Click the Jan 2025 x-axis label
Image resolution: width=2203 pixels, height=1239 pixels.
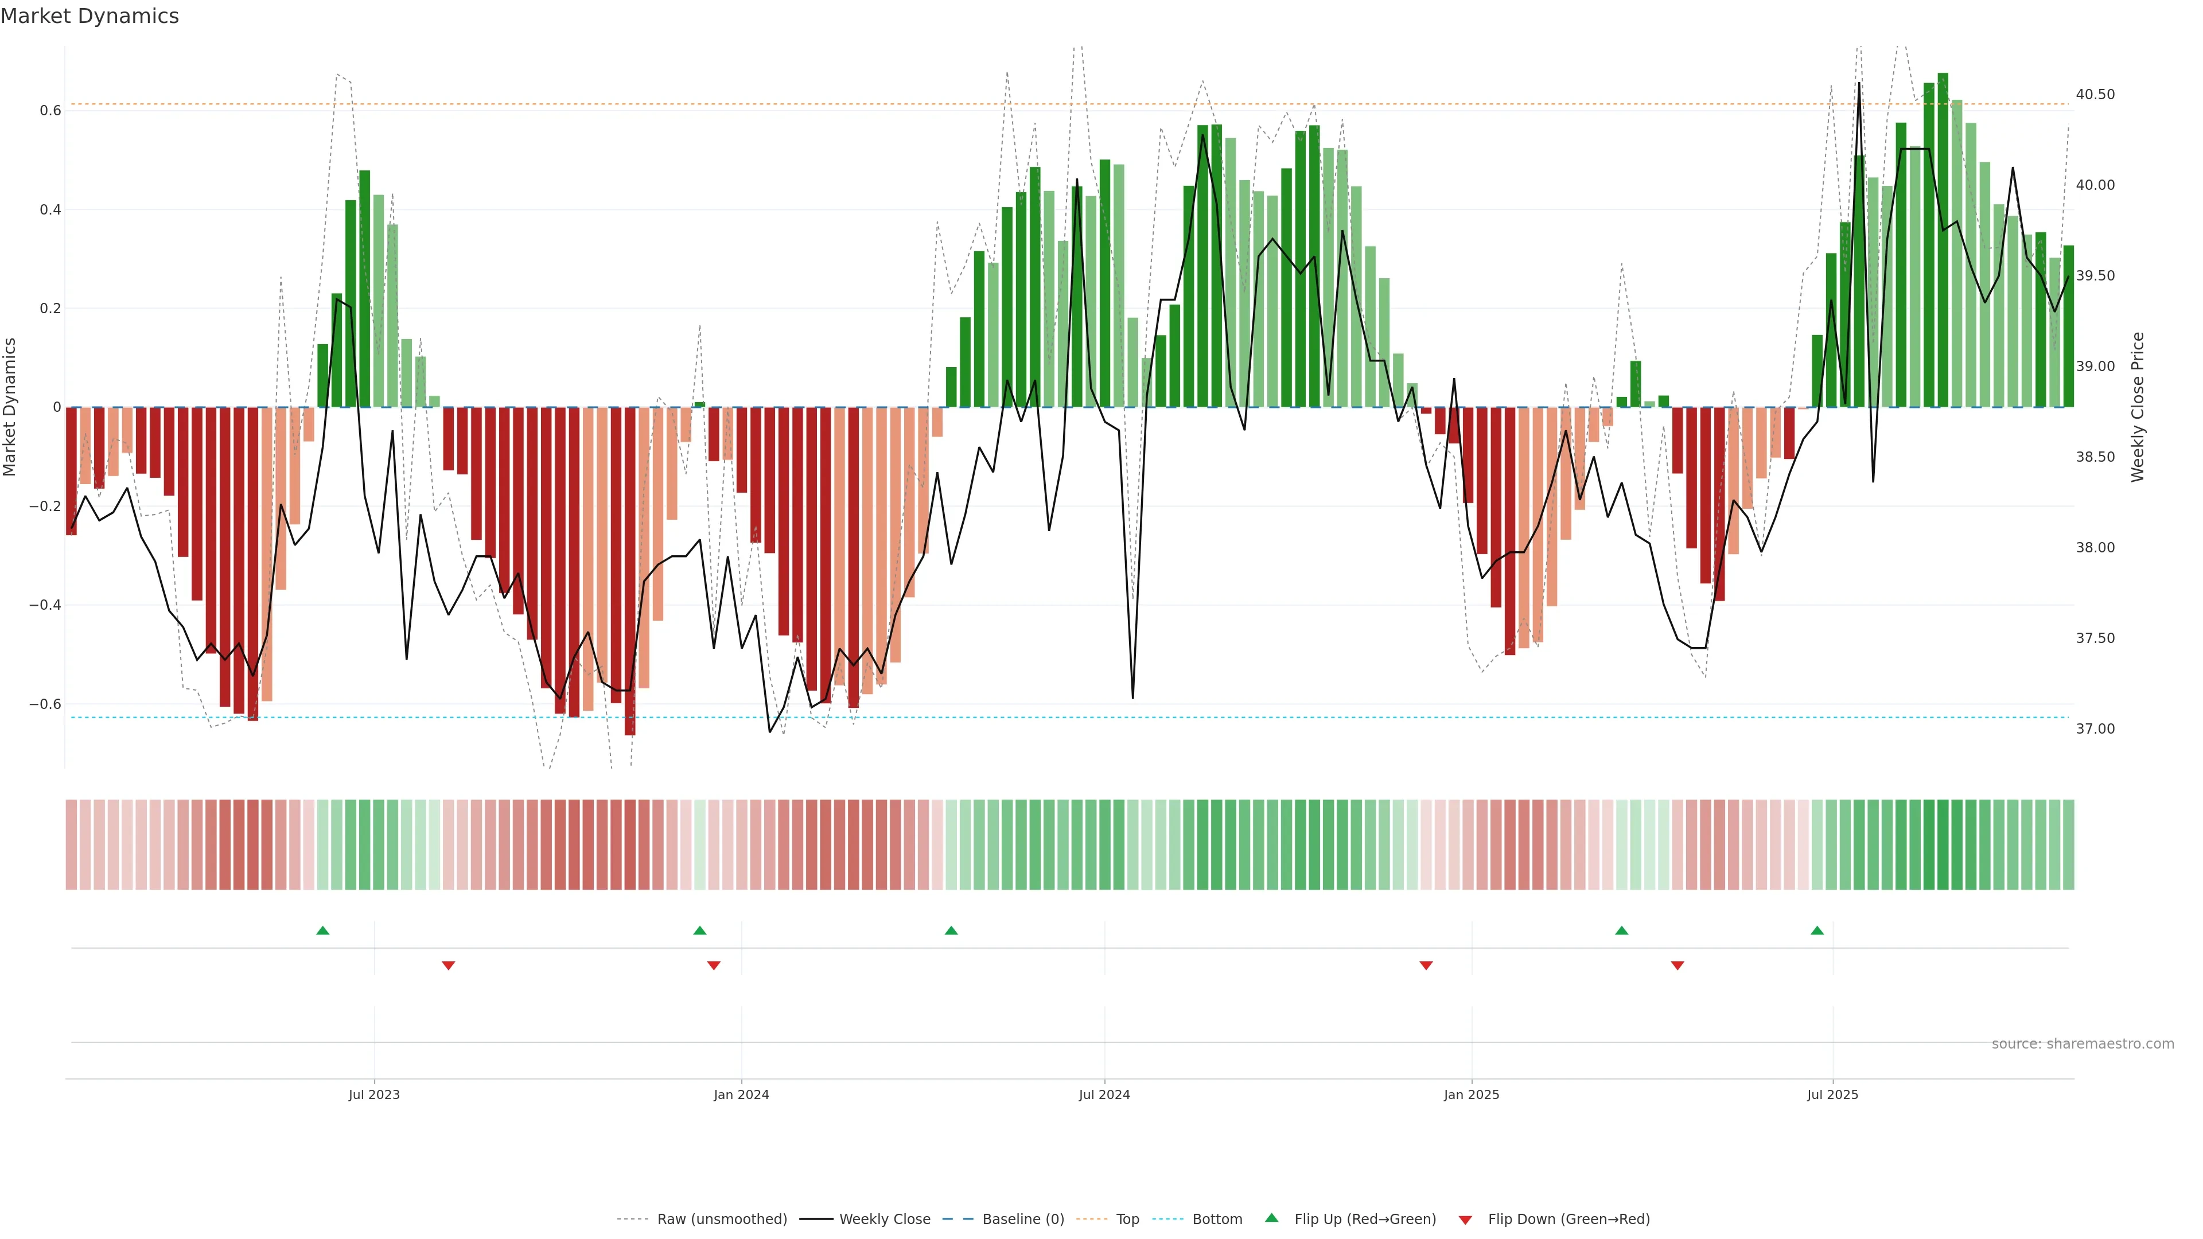click(x=1471, y=1094)
